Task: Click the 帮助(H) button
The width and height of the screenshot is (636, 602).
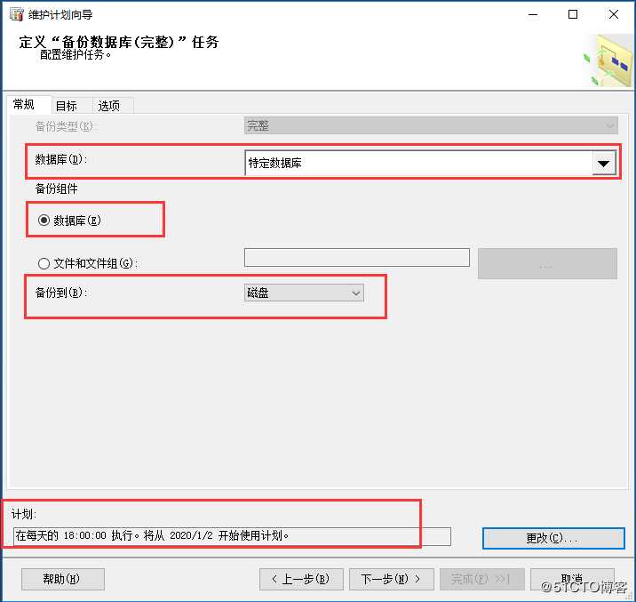Action: pyautogui.click(x=63, y=579)
